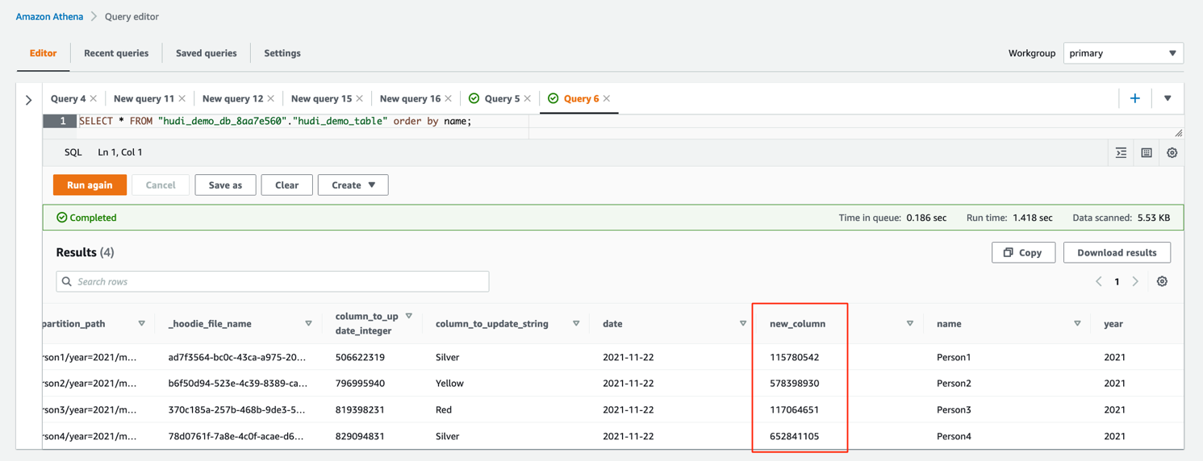Click the Completed status indicator
1203x461 pixels.
click(x=86, y=218)
